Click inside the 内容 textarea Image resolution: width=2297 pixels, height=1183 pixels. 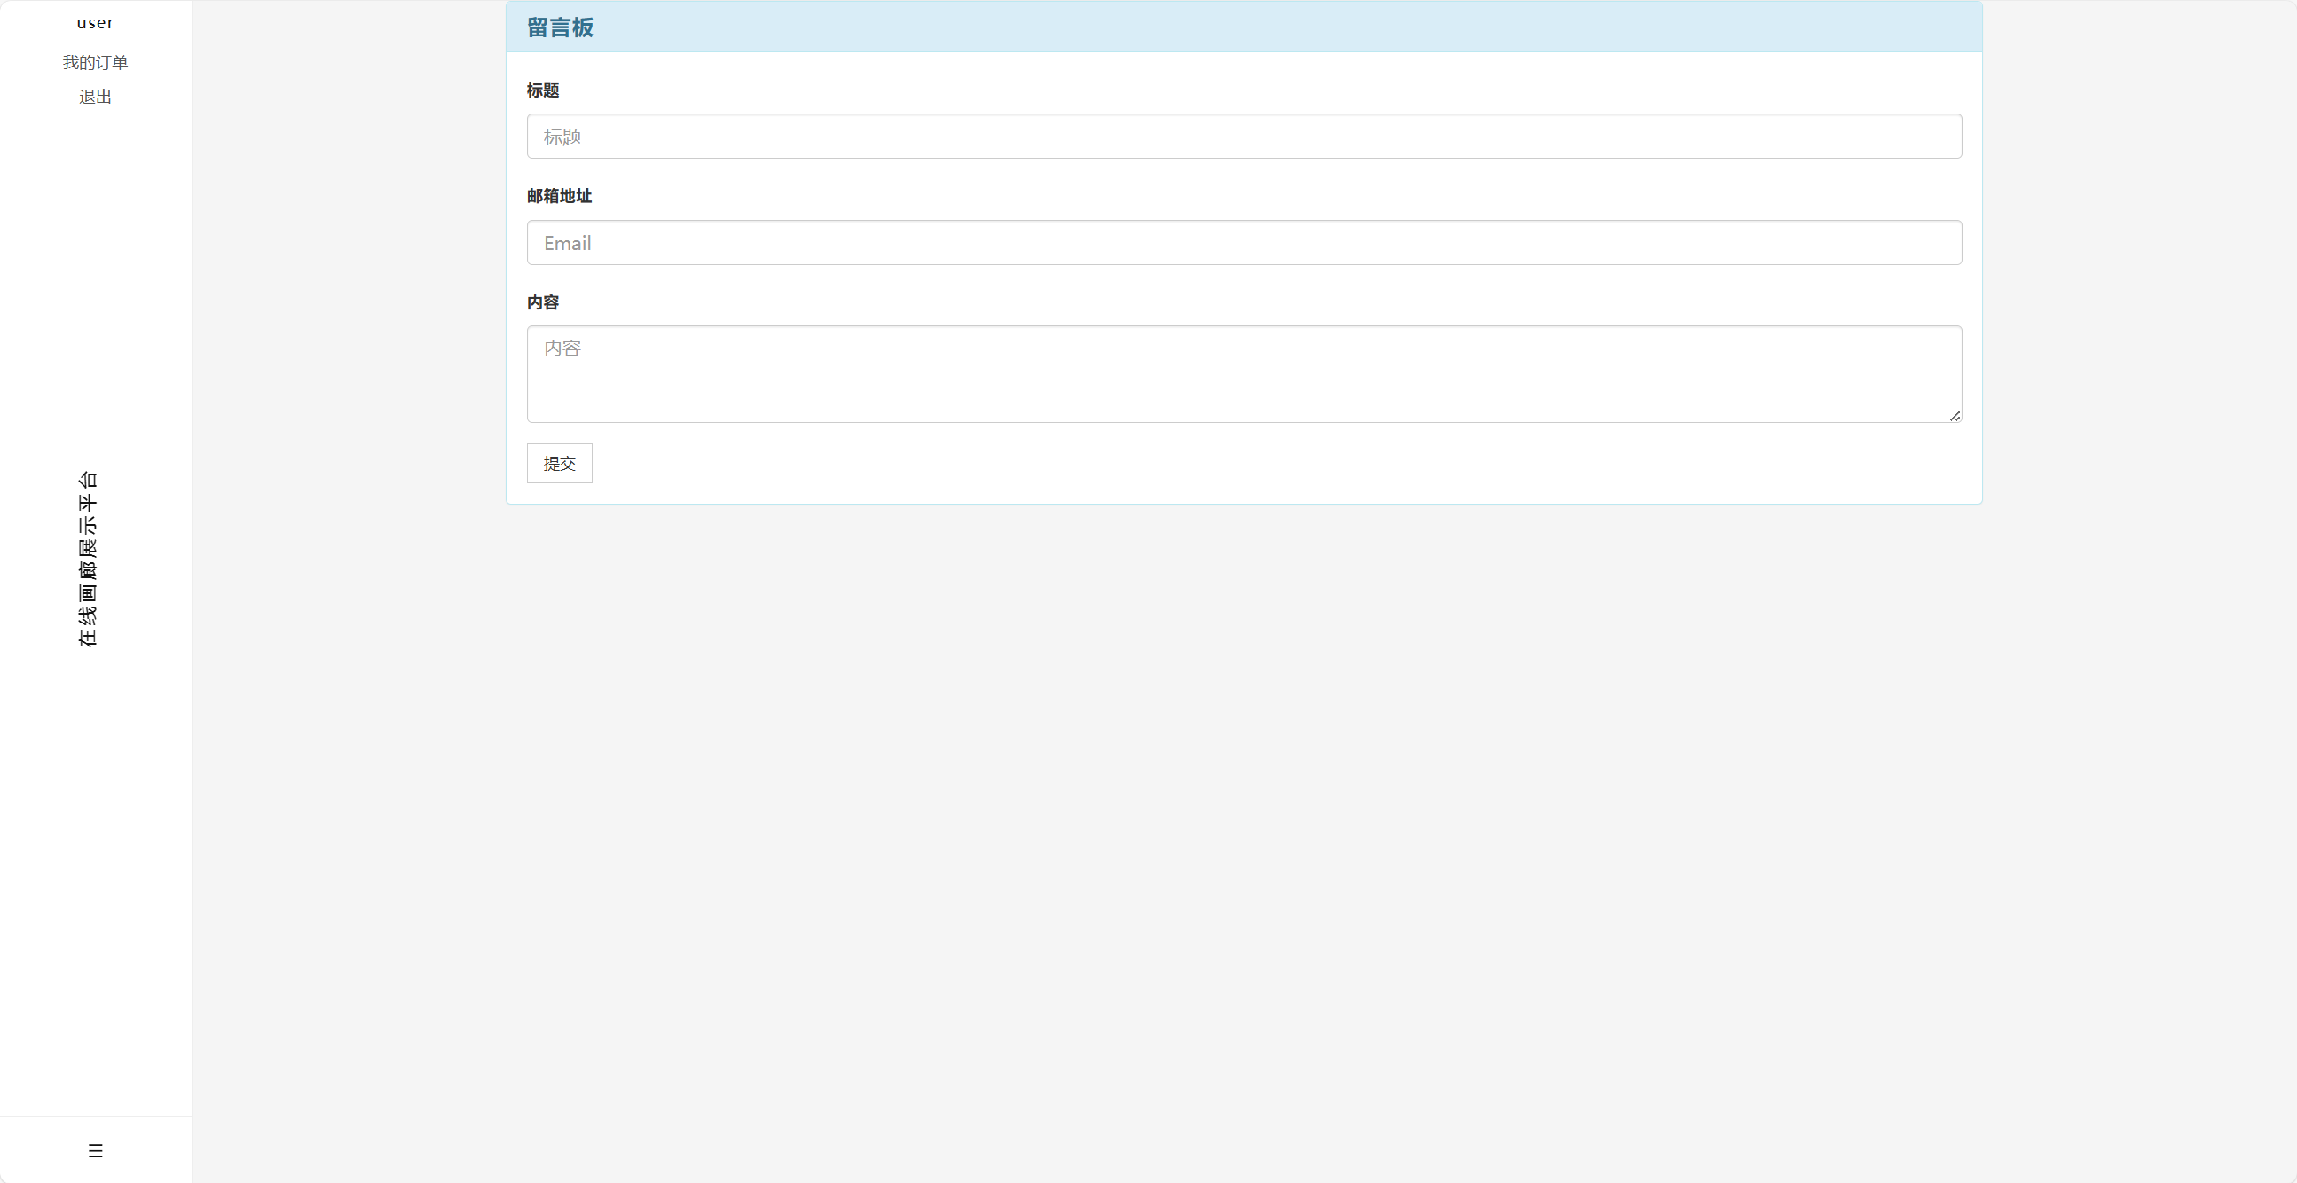(x=1244, y=373)
